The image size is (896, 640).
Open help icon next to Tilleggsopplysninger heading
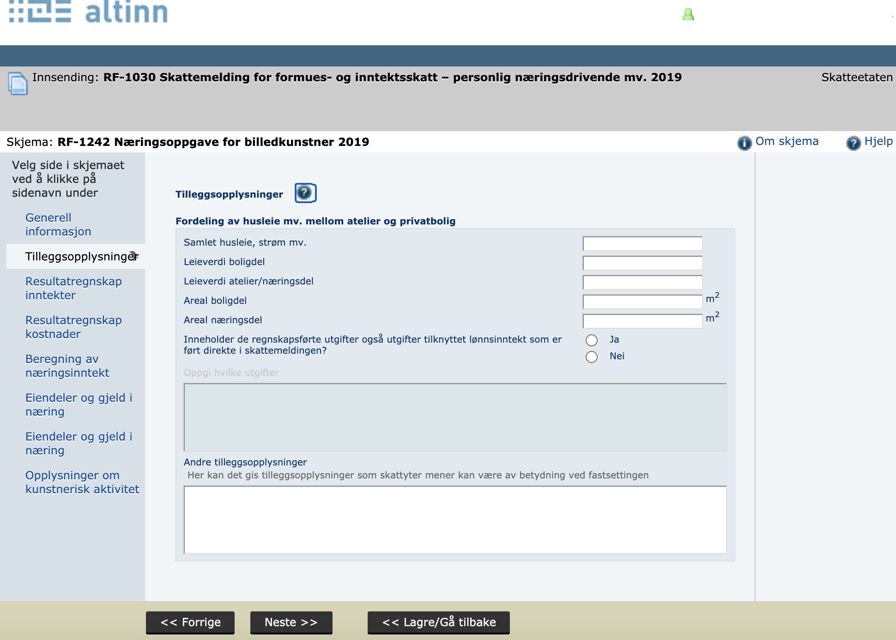tap(305, 193)
